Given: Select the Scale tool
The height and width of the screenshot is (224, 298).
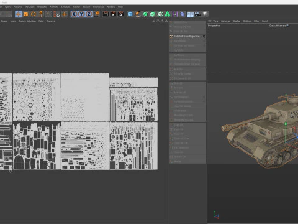Looking at the screenshot, I should pos(26,14).
